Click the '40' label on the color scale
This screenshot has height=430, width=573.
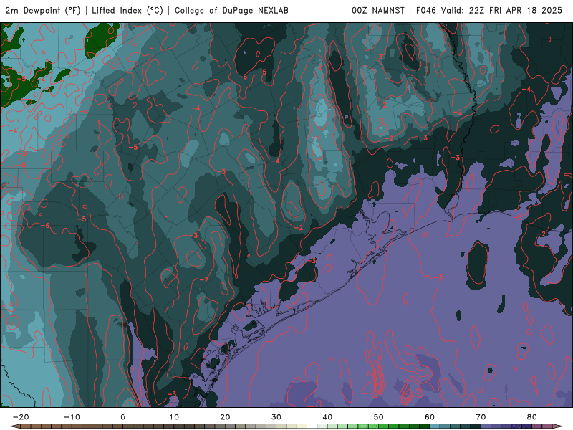(327, 417)
